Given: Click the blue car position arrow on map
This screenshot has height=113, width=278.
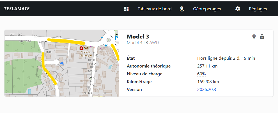Looking at the screenshot, I should point(62,63).
